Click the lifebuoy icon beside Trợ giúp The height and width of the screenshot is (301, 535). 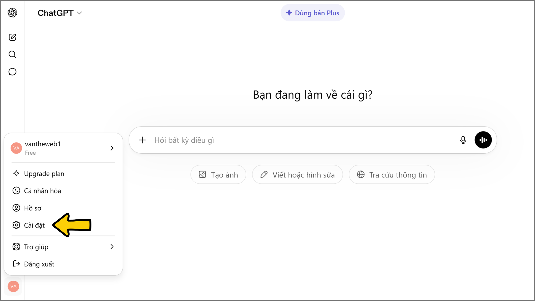coord(16,247)
